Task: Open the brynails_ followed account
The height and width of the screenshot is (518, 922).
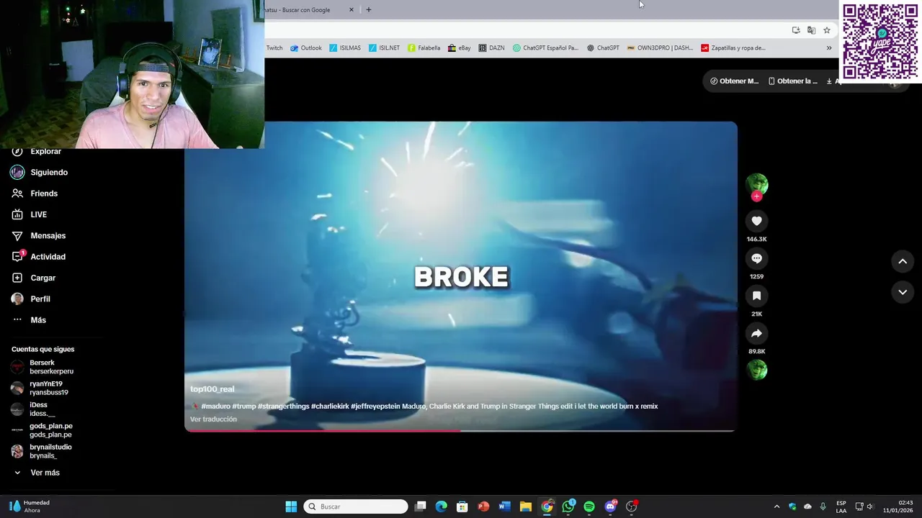Action: [x=41, y=451]
